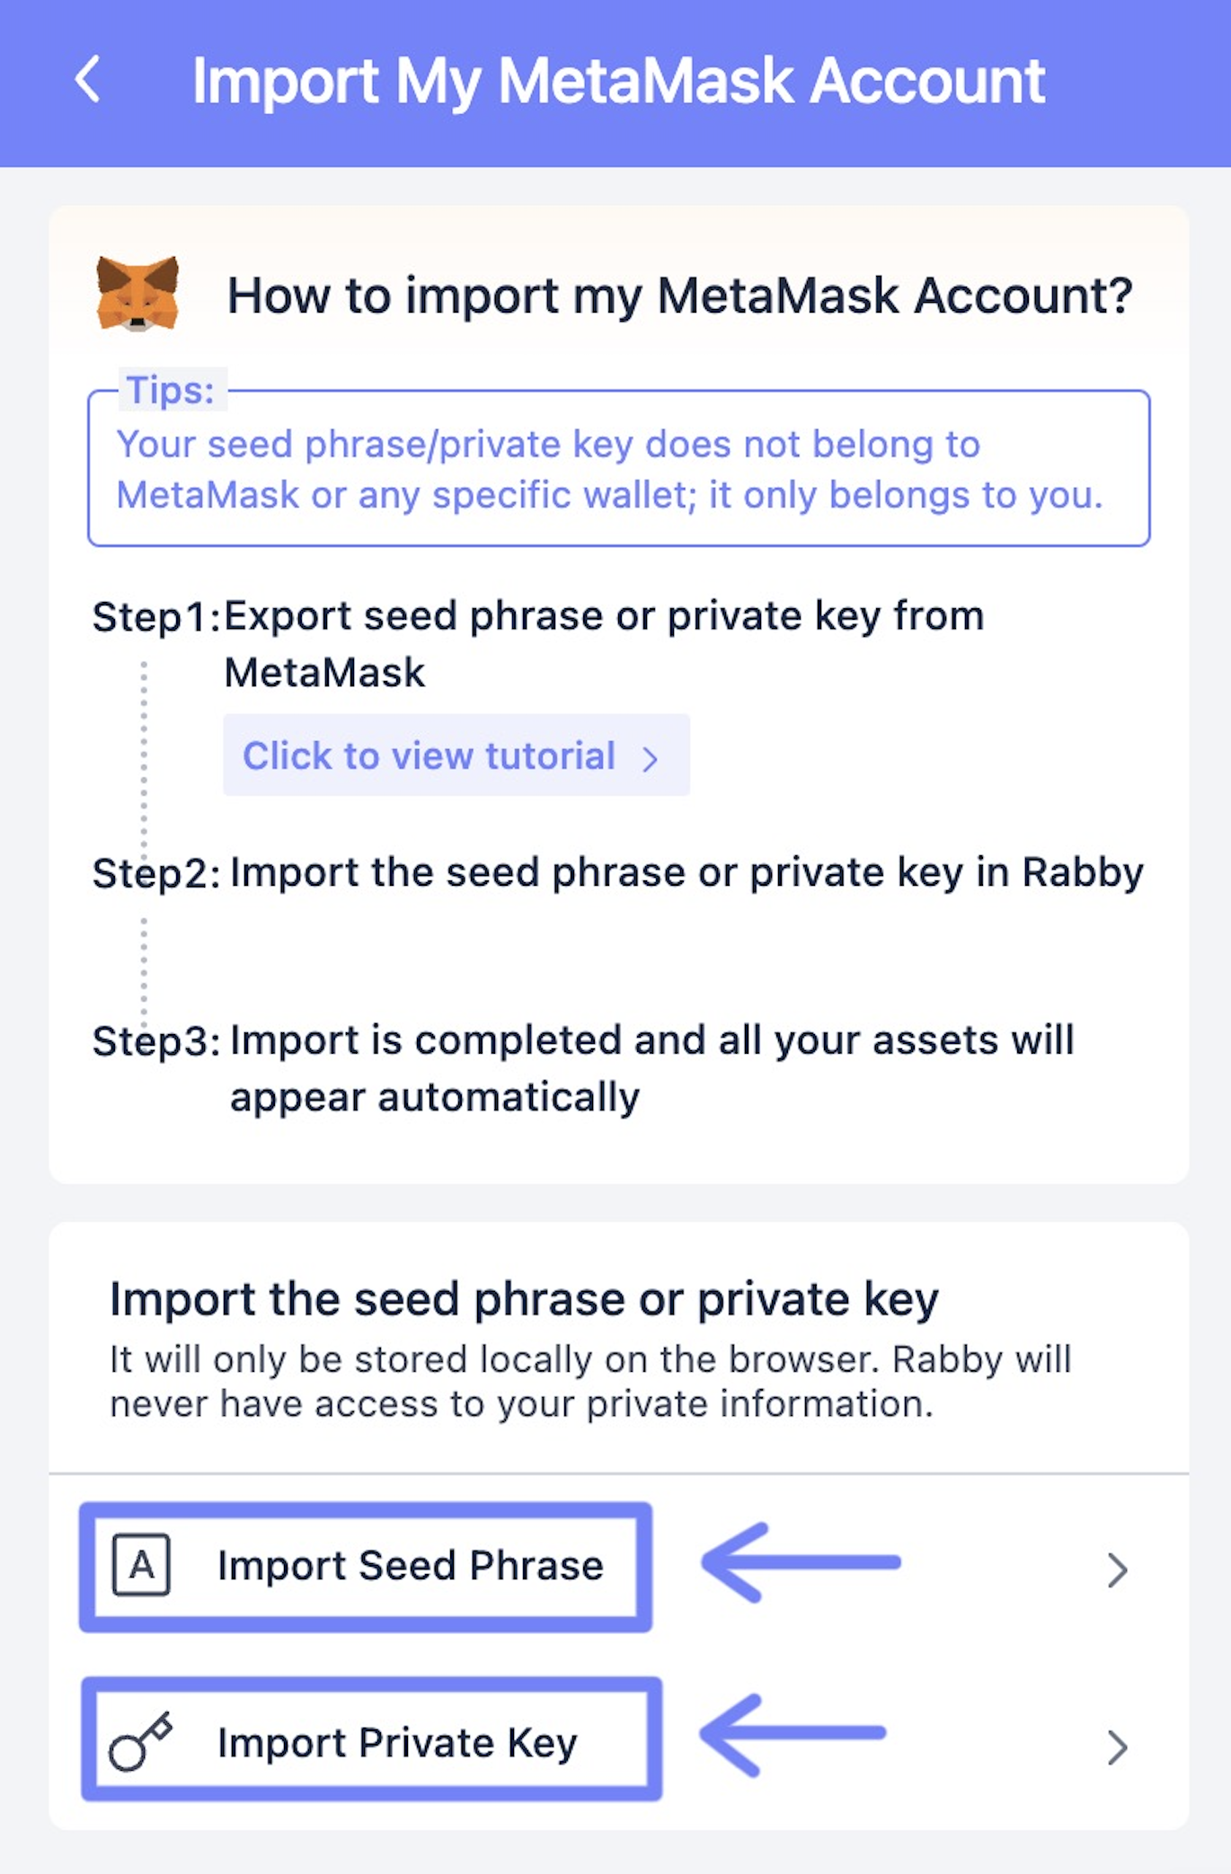The image size is (1231, 1874).
Task: Click the 'How to import my MetaMask Account?' heading
Action: click(x=679, y=296)
